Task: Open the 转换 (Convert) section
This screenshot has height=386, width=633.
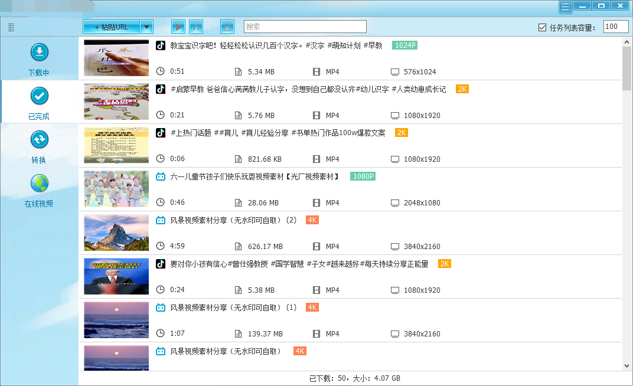Action: pyautogui.click(x=39, y=146)
